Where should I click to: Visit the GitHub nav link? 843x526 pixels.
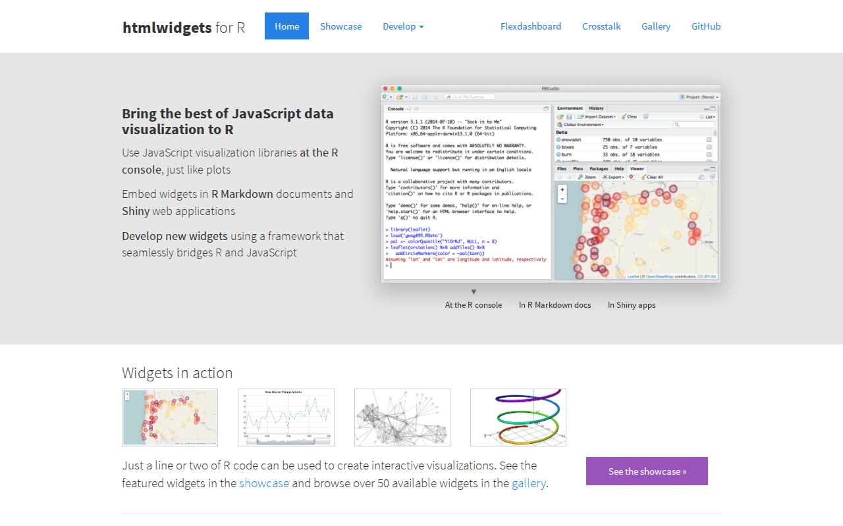(706, 26)
